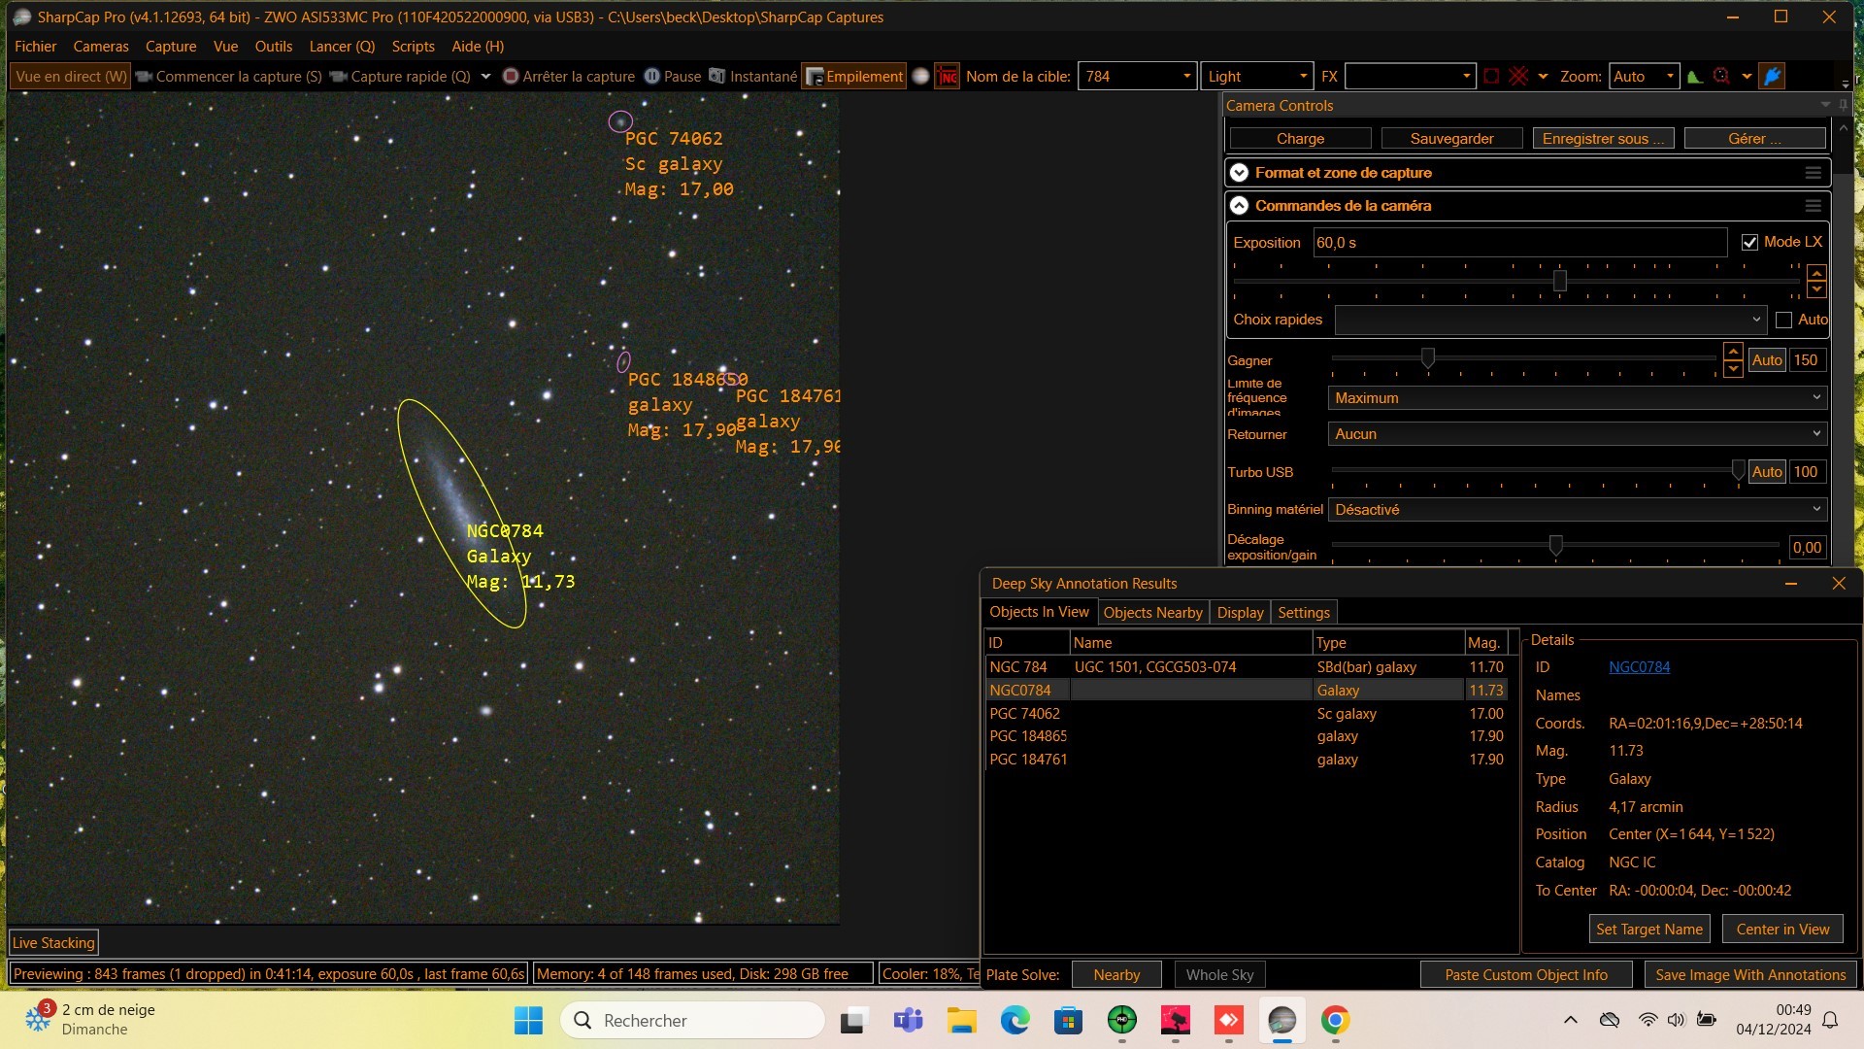This screenshot has height=1049, width=1864.
Task: Toggle the Empilement live stacking button
Action: [x=854, y=77]
